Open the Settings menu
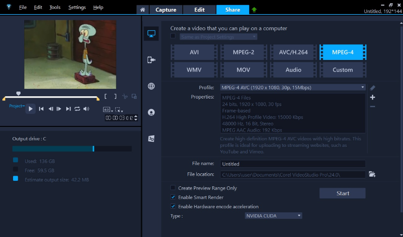403x237 pixels. tap(77, 7)
